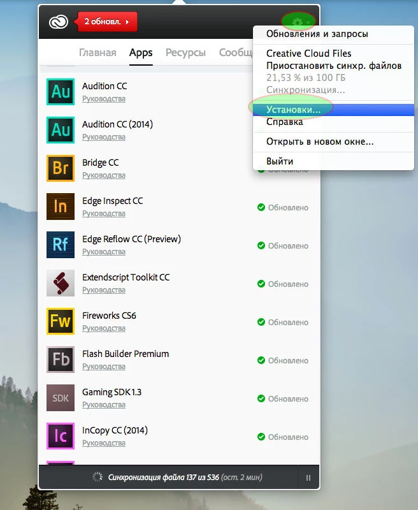The height and width of the screenshot is (510, 418).
Task: Click the Creative Cloud logo icon
Action: [x=59, y=22]
